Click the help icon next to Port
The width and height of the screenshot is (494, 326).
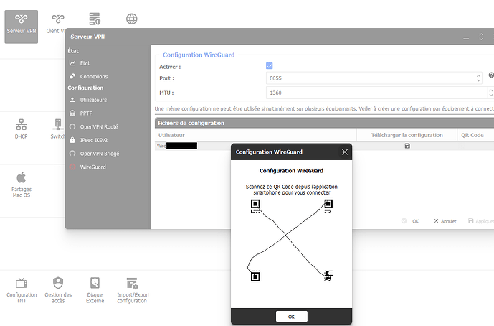click(491, 75)
